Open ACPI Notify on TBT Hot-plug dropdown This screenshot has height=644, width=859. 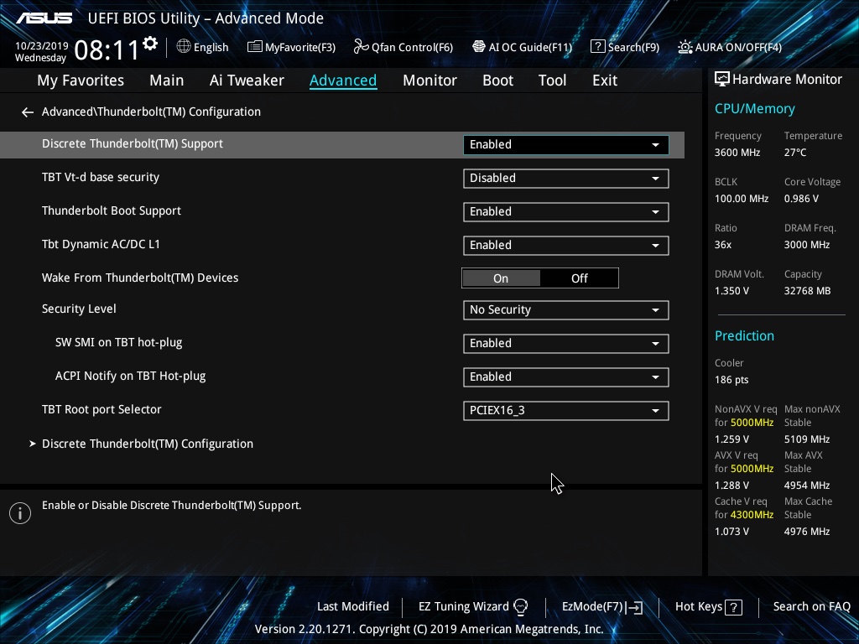[566, 377]
